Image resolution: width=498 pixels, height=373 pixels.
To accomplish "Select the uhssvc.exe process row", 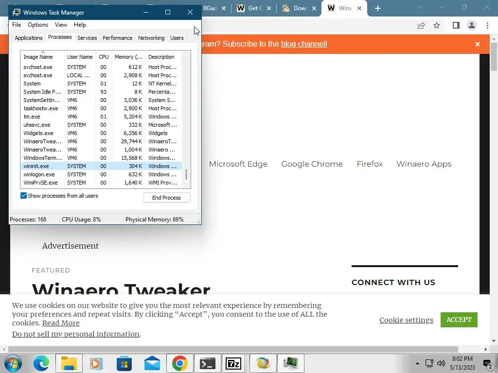I will pos(101,125).
